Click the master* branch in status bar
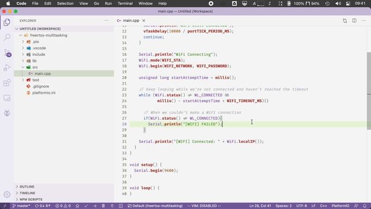 [21, 206]
